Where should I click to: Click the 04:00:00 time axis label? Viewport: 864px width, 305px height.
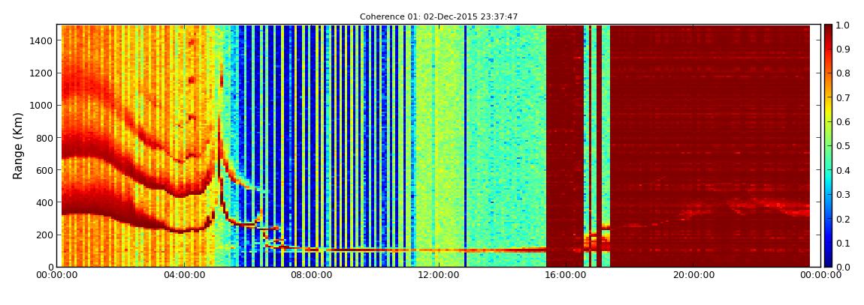click(x=185, y=275)
